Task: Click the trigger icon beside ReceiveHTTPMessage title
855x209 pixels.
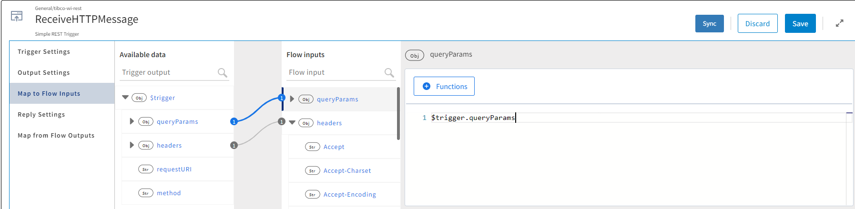Action: point(17,17)
